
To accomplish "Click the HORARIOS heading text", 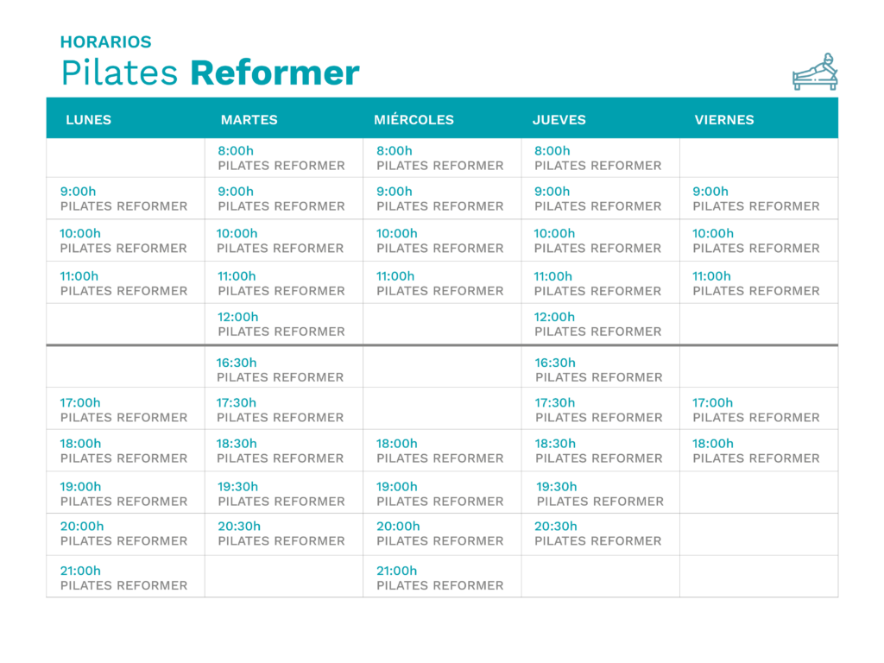I will 106,41.
